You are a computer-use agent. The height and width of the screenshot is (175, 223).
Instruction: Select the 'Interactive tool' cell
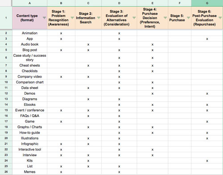tap(29, 150)
